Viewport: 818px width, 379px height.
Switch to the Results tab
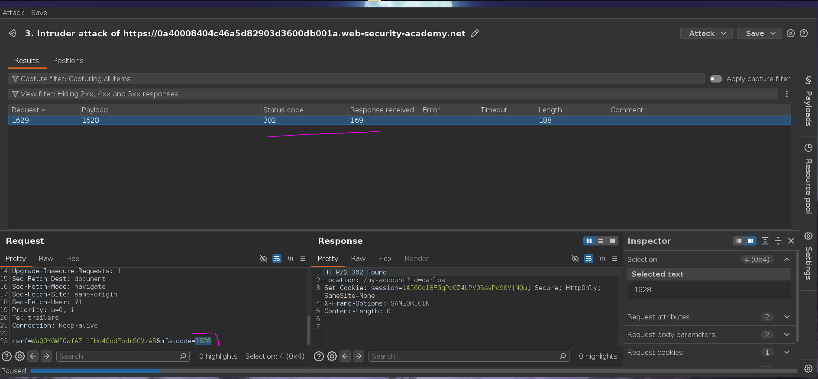(x=26, y=61)
